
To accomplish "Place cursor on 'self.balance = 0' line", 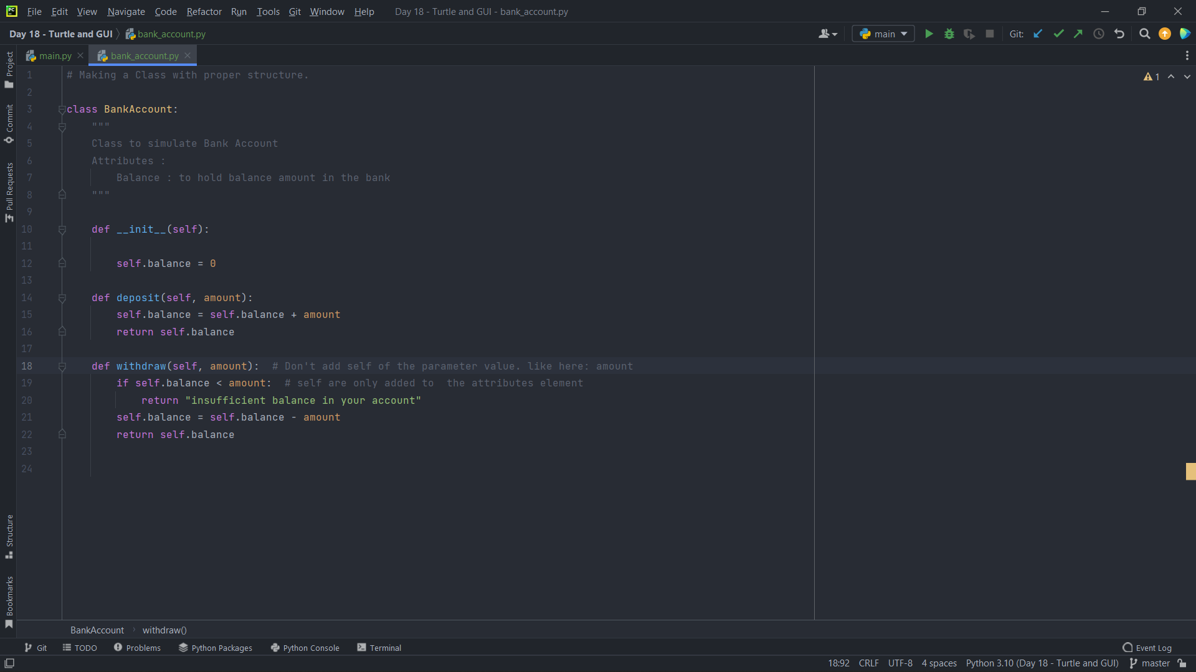I will click(166, 263).
